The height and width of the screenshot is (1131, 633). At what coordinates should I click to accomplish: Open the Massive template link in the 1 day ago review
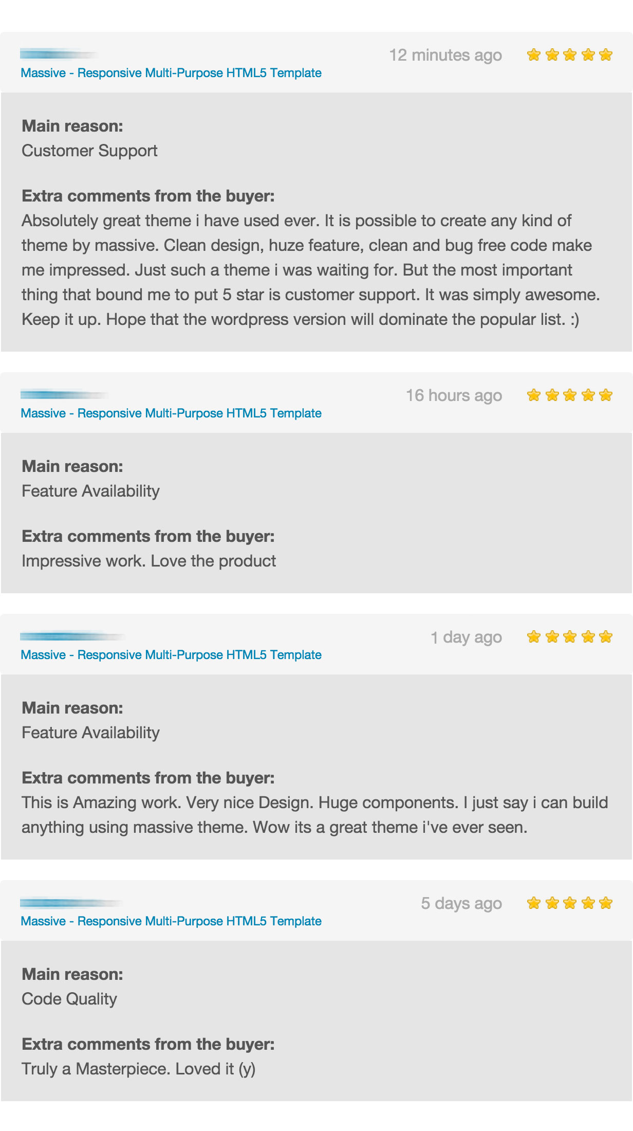pos(171,655)
